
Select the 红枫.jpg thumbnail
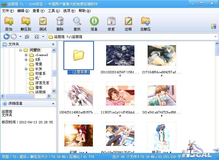(79, 136)
